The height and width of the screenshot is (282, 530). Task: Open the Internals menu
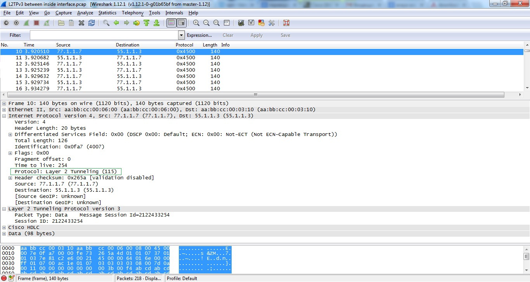tap(174, 13)
